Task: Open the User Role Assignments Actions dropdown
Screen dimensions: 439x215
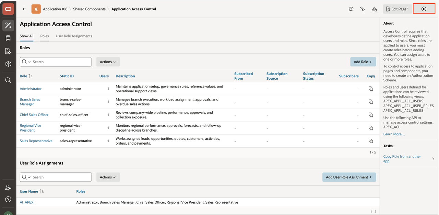Action: point(108,177)
